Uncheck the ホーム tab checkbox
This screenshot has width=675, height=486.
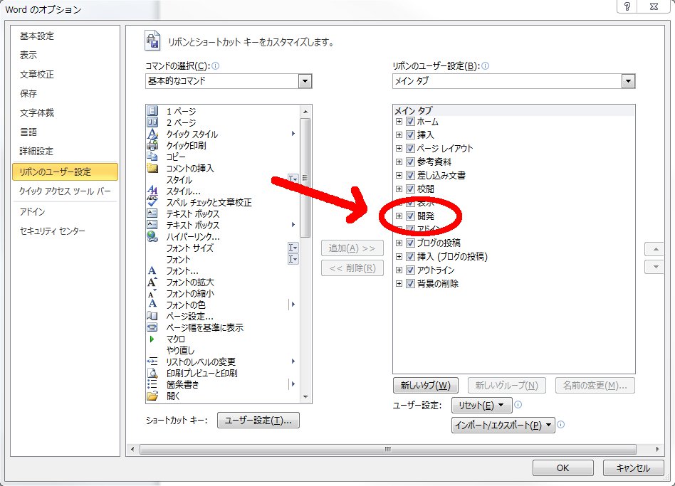(410, 122)
